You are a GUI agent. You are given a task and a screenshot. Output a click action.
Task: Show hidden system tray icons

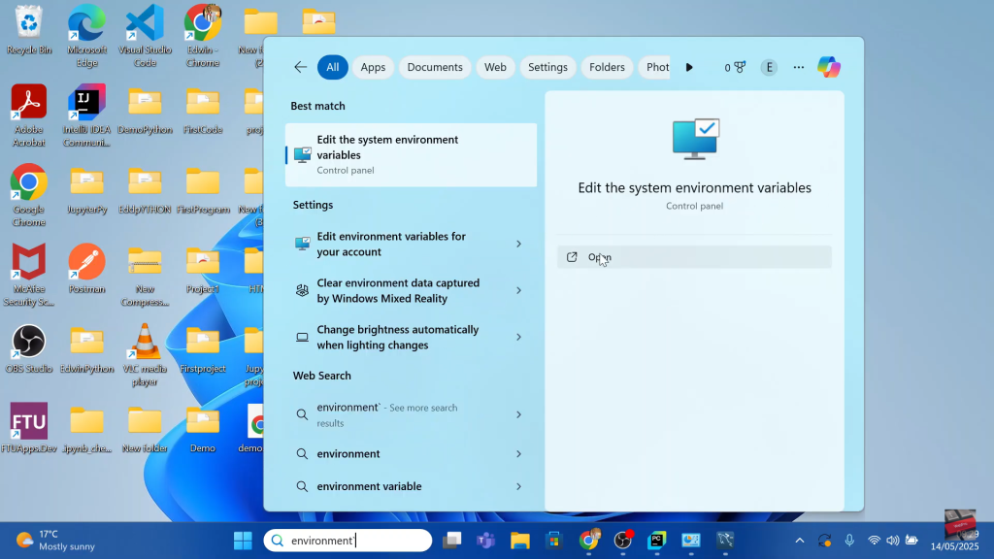click(x=800, y=541)
